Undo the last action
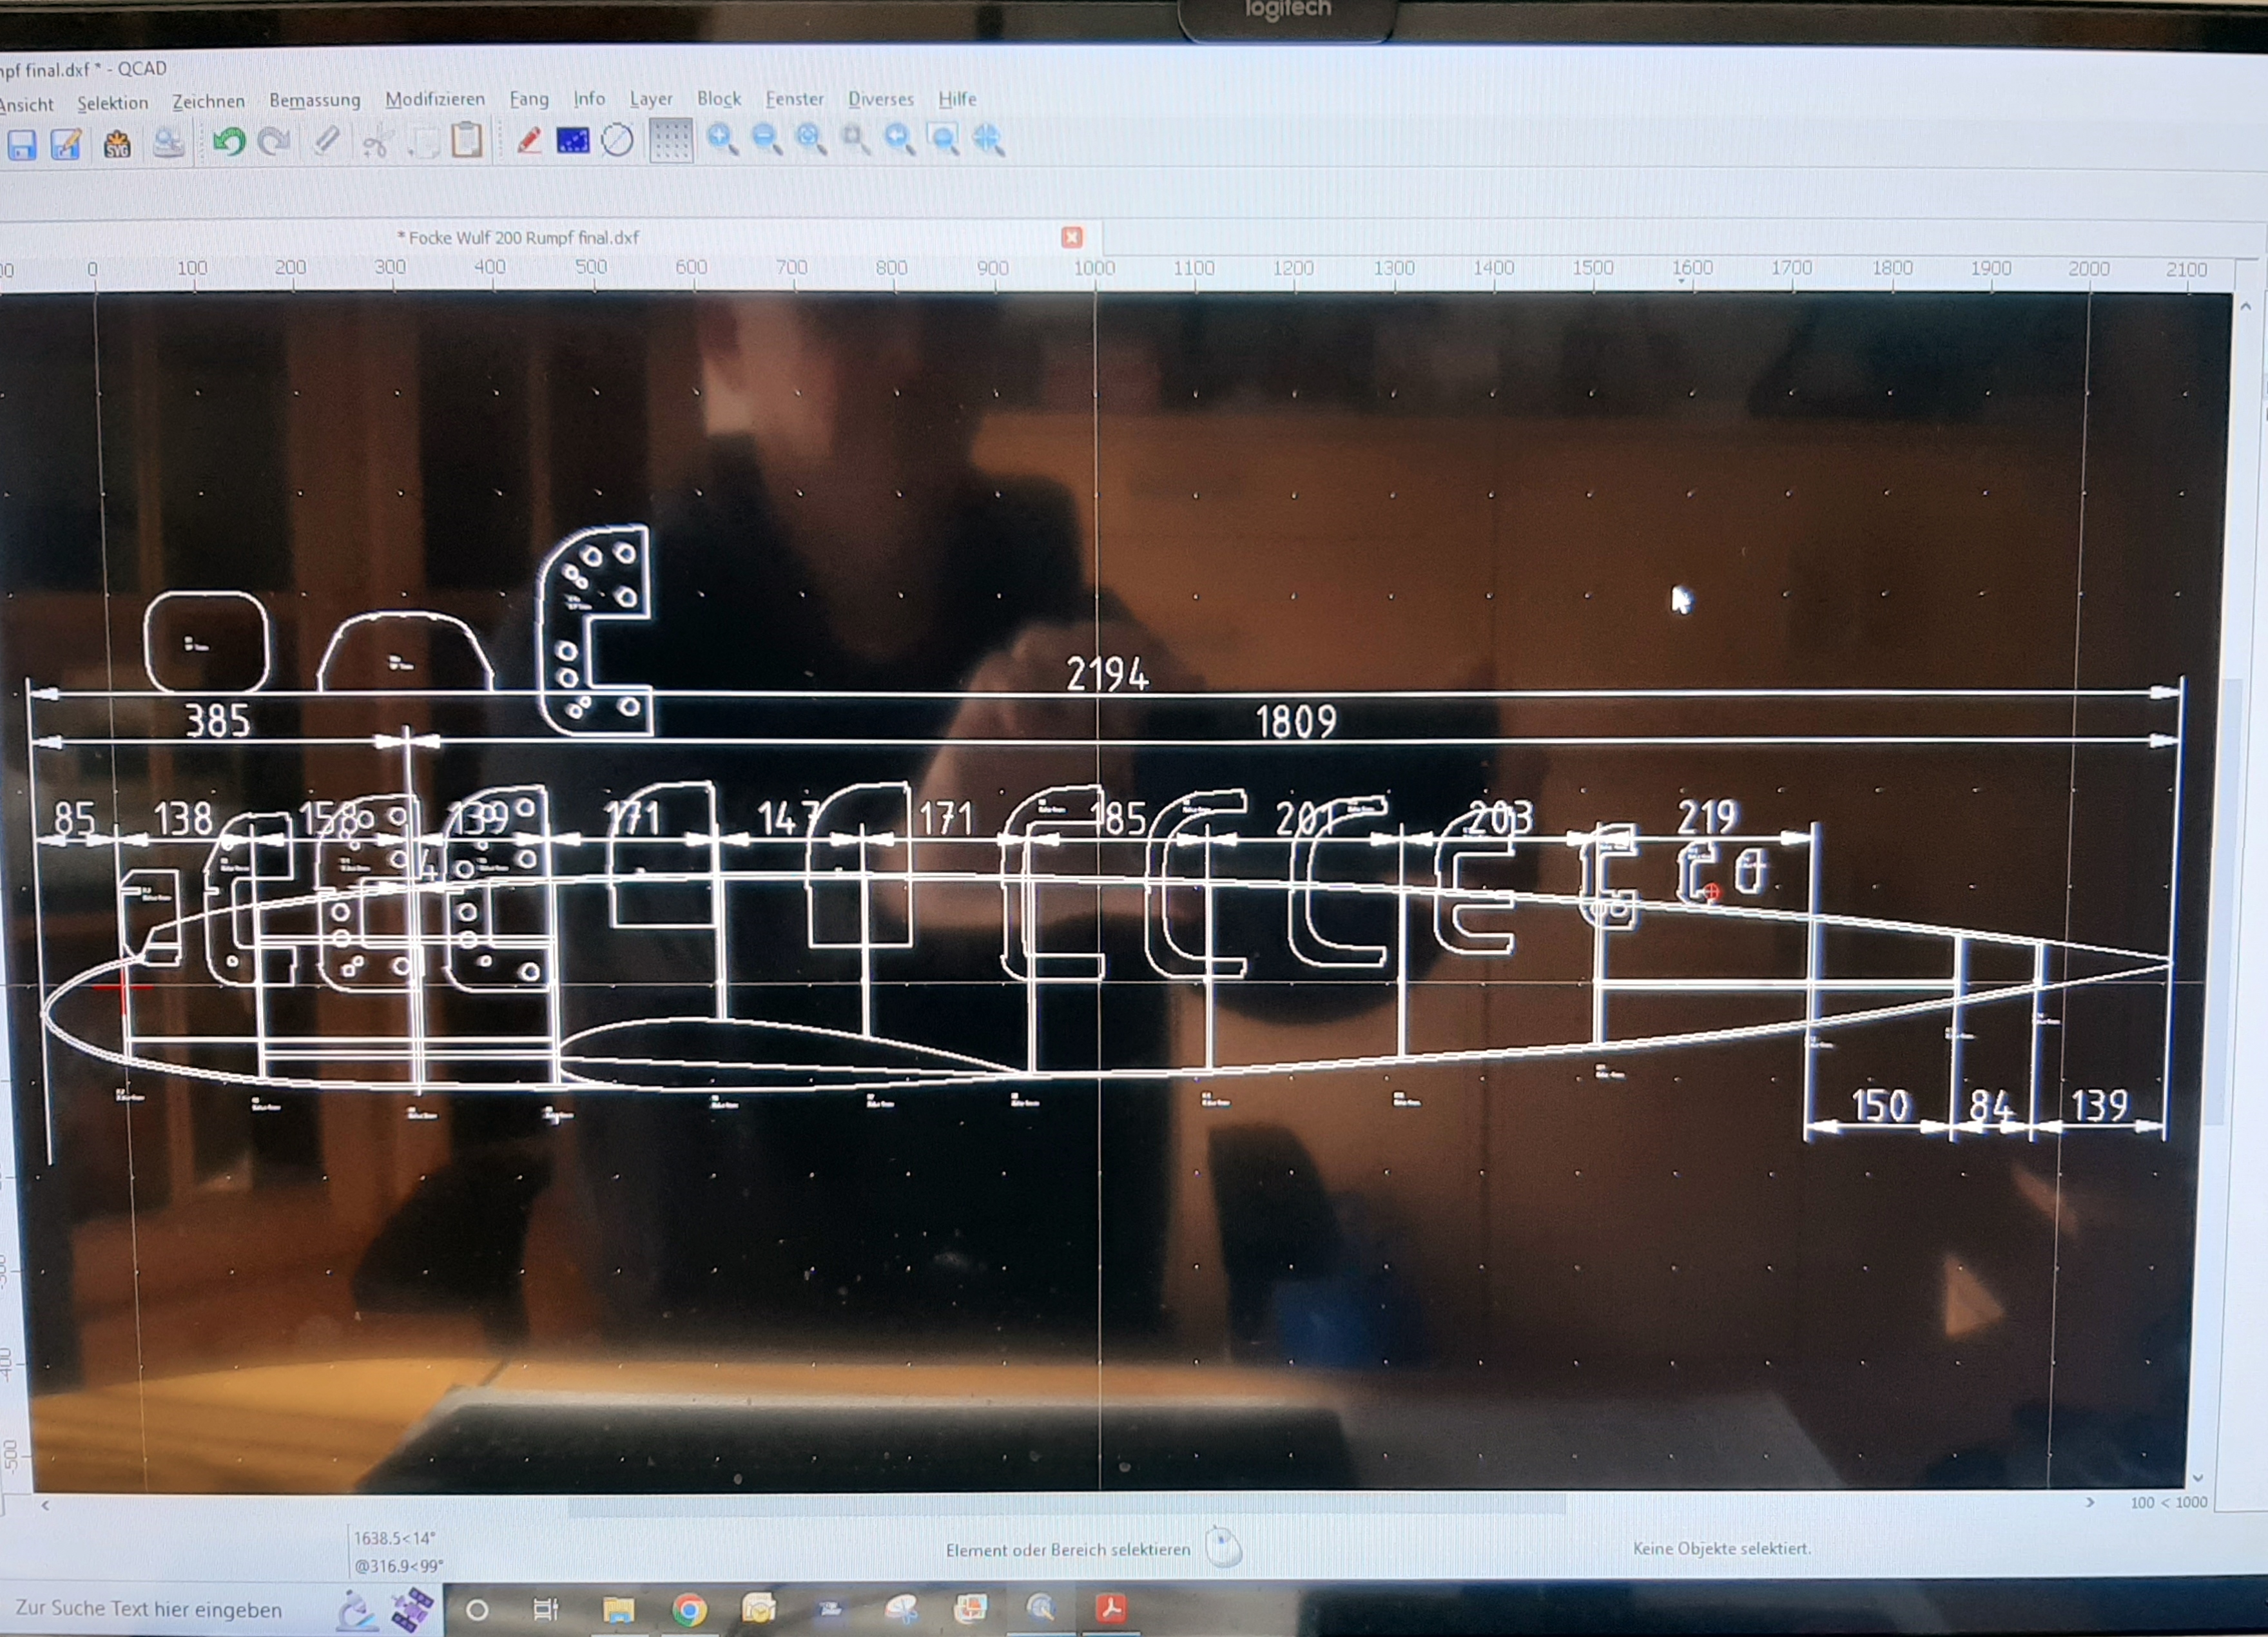Viewport: 2268px width, 1637px height. click(x=229, y=142)
